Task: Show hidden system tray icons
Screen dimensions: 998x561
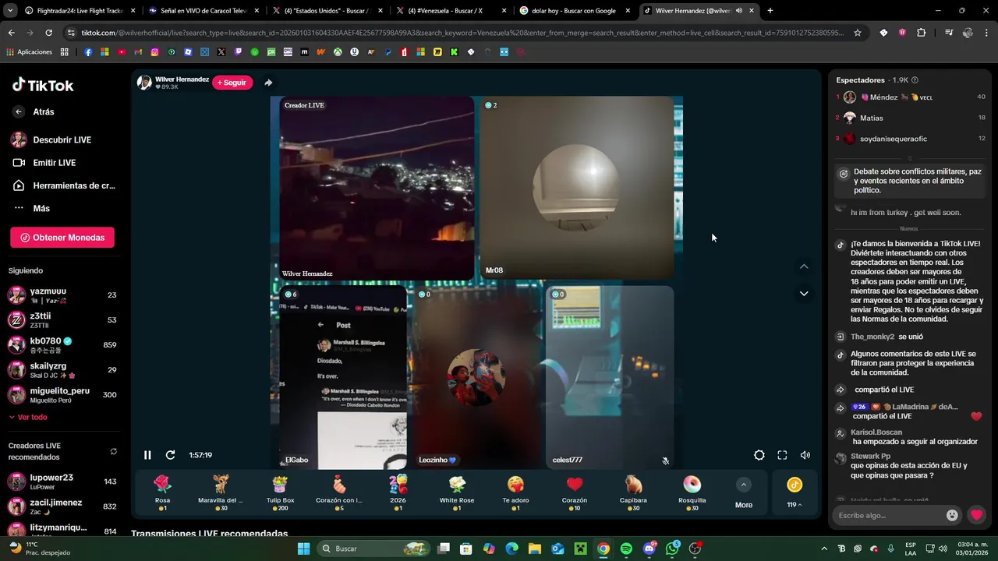Action: click(825, 549)
